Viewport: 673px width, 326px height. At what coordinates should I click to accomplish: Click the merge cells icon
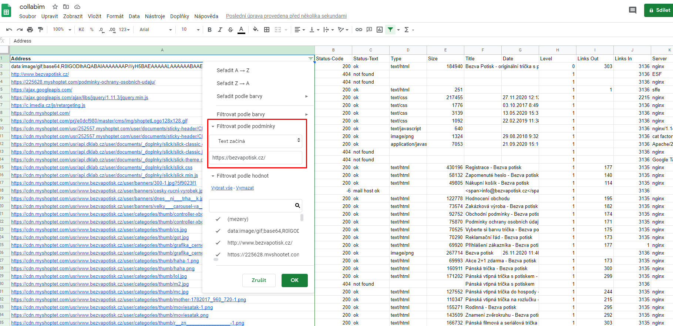click(278, 30)
